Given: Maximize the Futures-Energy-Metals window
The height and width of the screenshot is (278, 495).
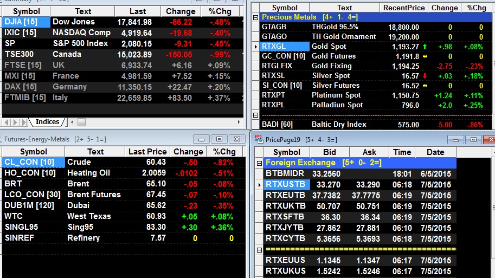Looking at the screenshot, I should coord(219,139).
